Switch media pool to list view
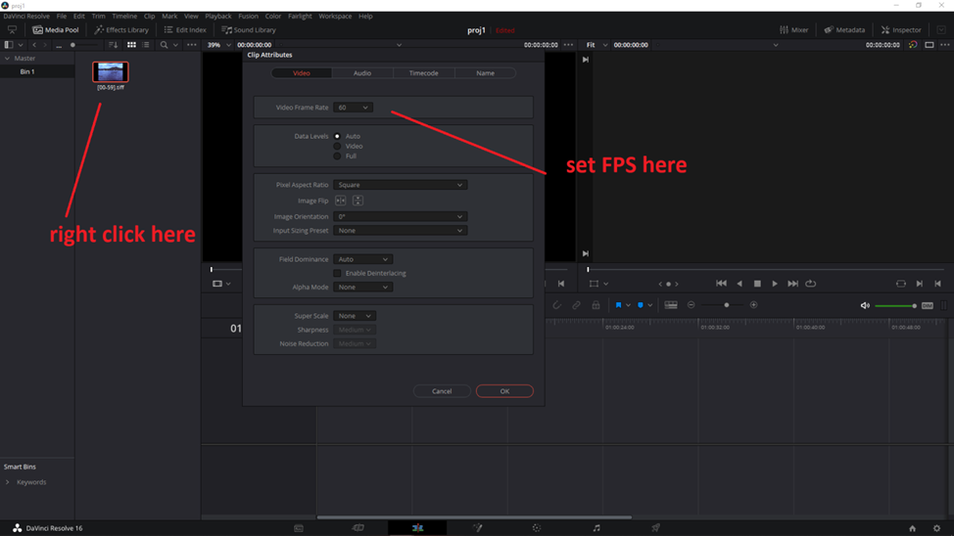Screen dimensions: 954x536 click(x=146, y=45)
